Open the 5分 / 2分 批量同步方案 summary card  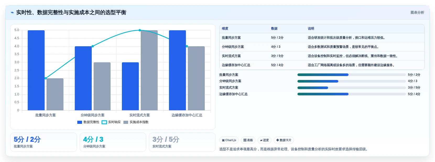[43, 142]
